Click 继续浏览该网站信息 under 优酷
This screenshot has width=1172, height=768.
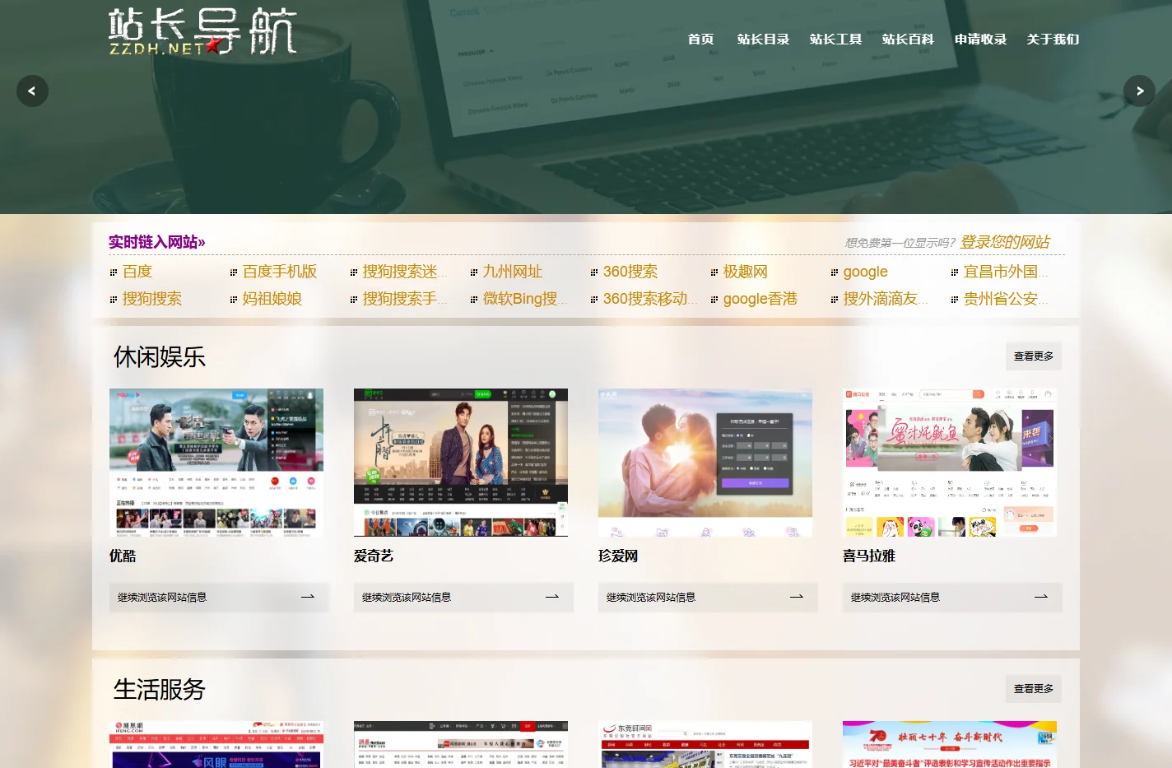pos(219,598)
